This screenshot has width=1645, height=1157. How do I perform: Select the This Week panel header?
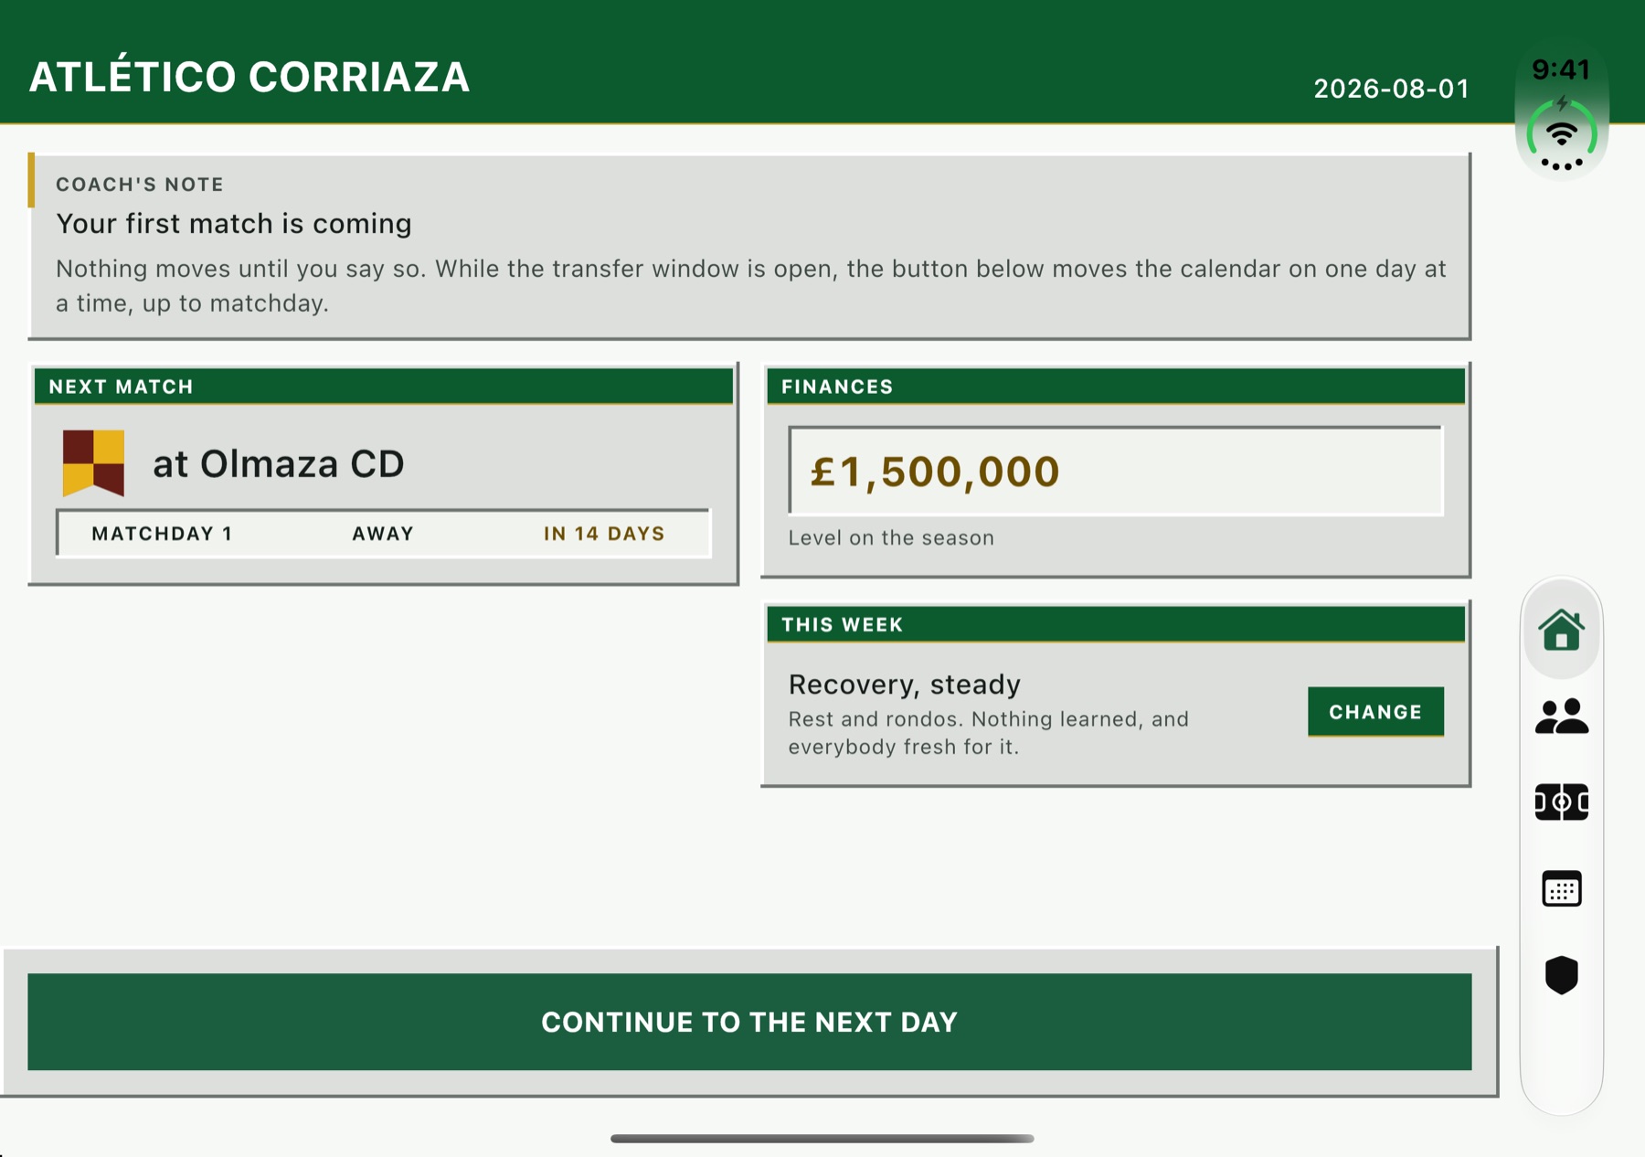click(x=1116, y=624)
